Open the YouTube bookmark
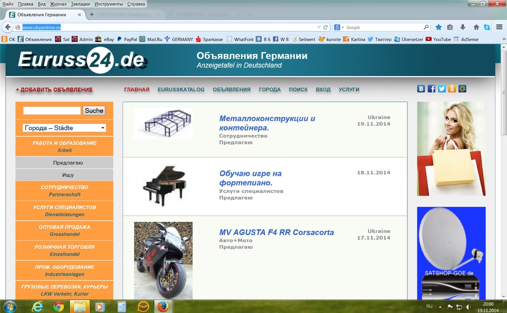 point(438,39)
